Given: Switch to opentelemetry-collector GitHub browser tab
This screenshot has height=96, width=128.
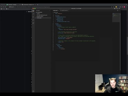Looking at the screenshot, I should coord(29,5).
